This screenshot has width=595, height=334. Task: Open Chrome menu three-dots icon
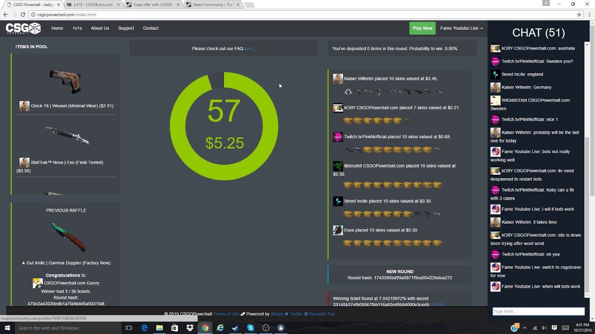click(588, 14)
